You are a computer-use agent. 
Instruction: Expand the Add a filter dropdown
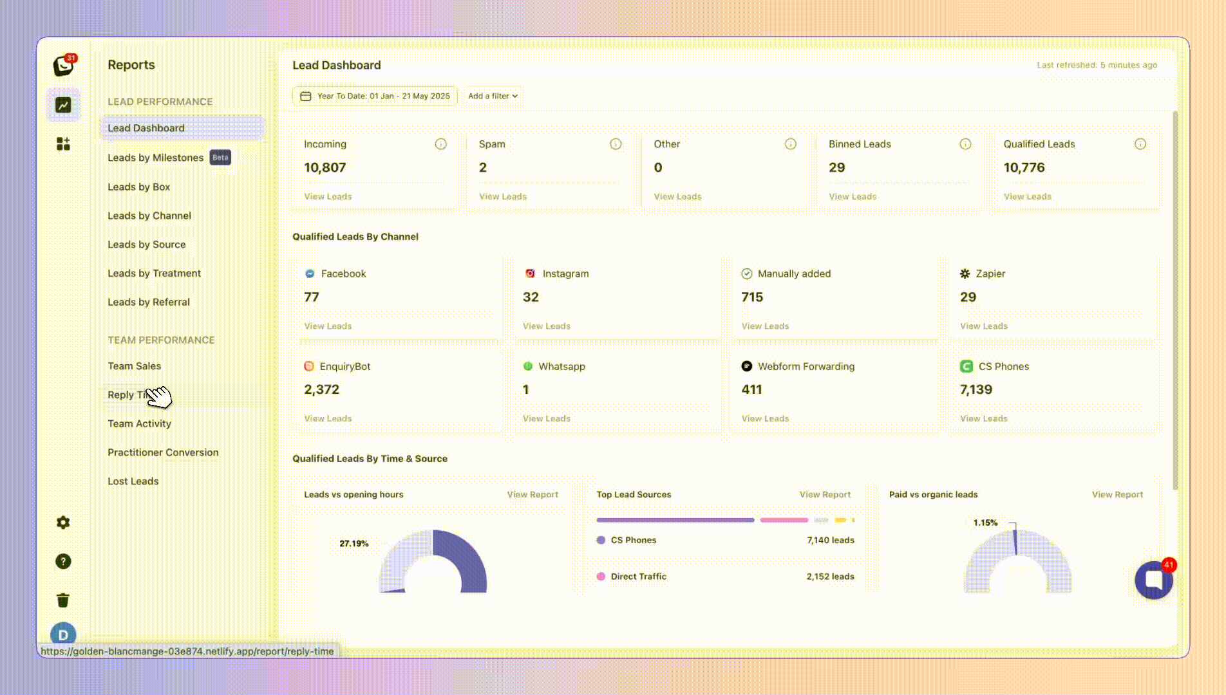coord(493,96)
